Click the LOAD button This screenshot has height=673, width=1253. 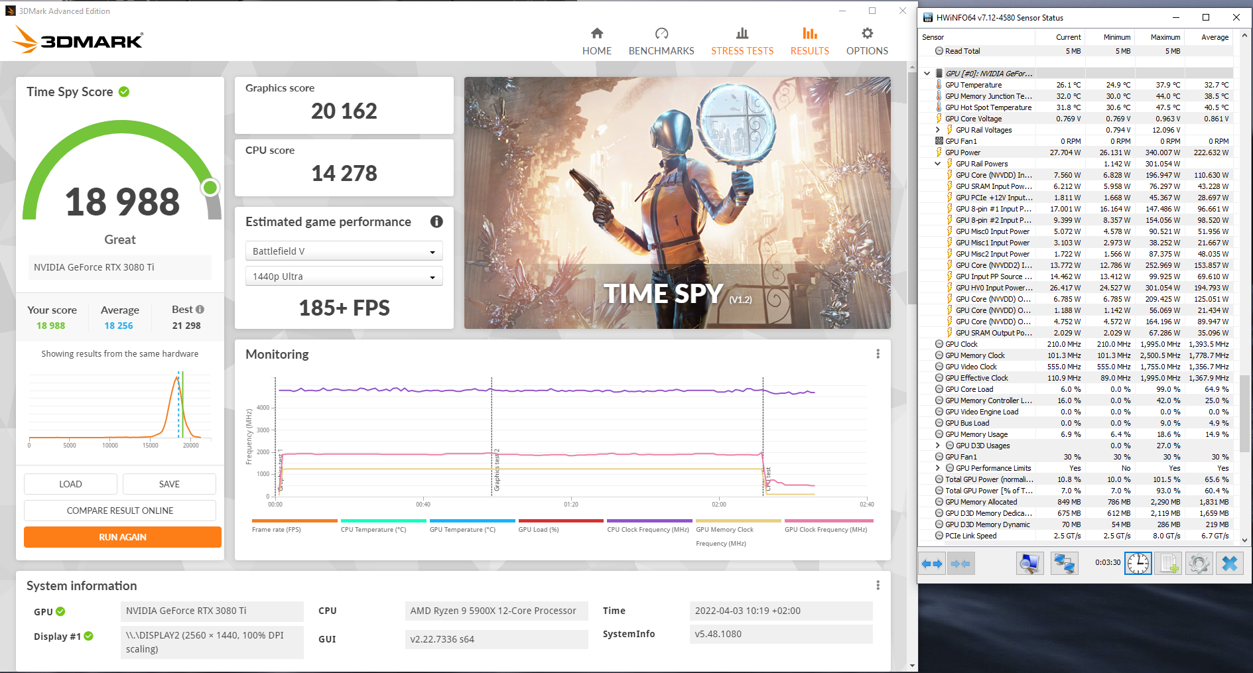tap(70, 484)
